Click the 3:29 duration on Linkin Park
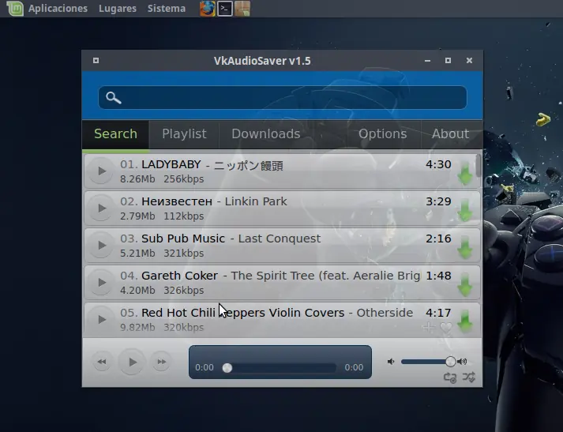This screenshot has height=432, width=563. tap(438, 201)
